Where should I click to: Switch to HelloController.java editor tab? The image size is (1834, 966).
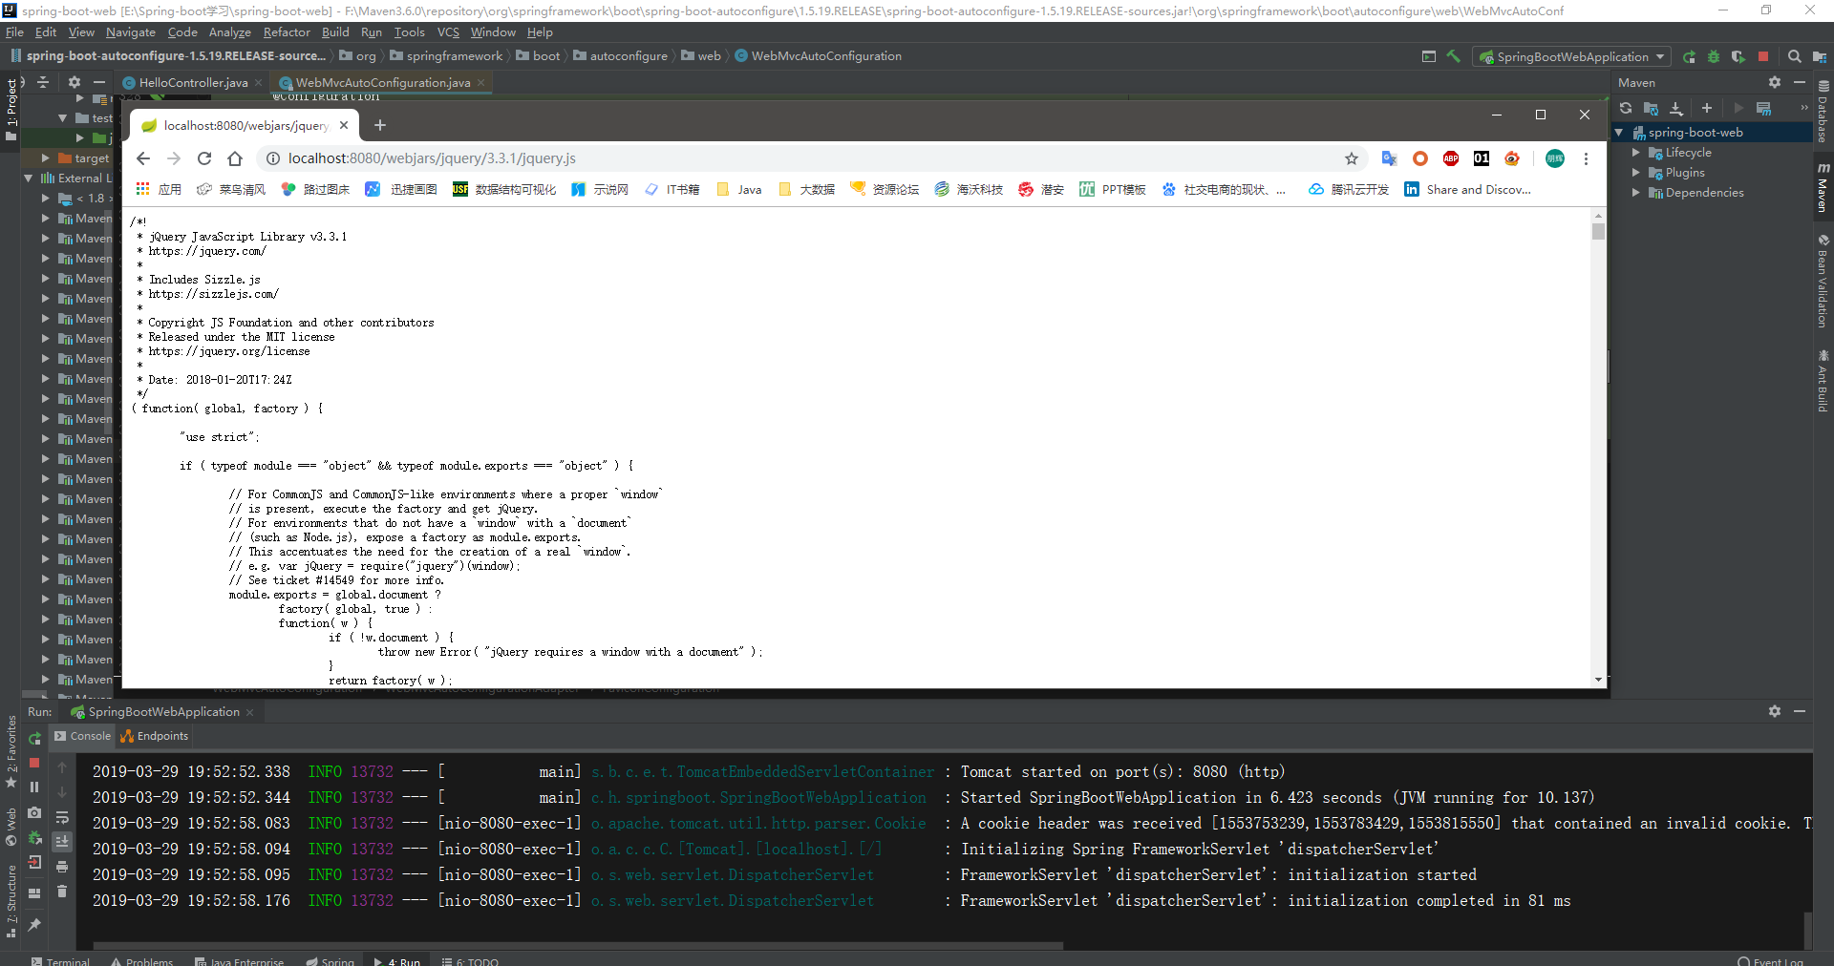(x=192, y=83)
